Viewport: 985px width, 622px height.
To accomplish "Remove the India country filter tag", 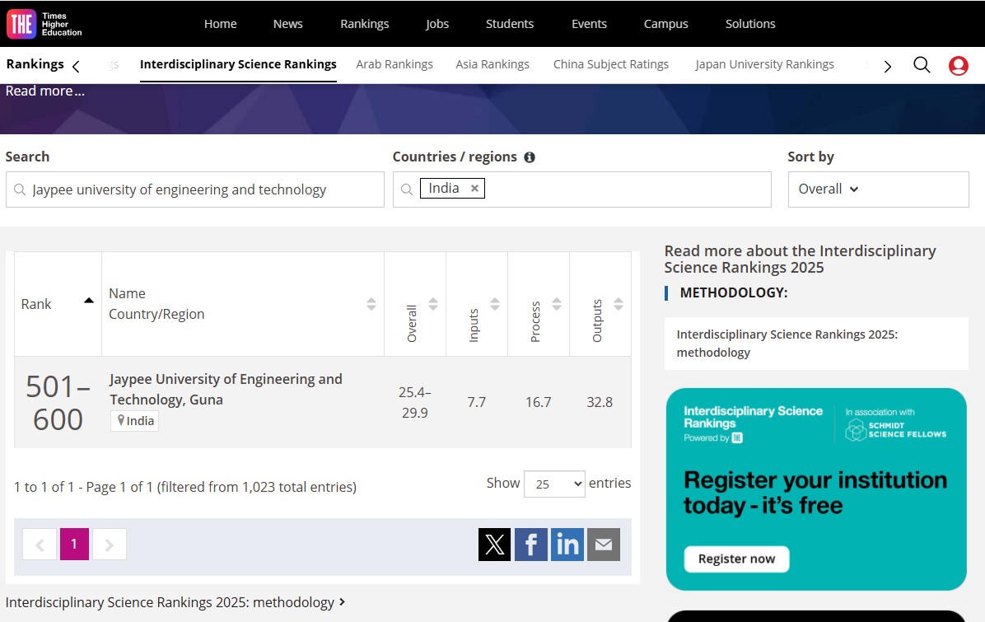I will click(475, 189).
